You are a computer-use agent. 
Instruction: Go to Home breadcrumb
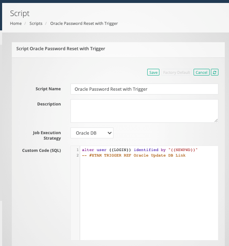tap(16, 23)
